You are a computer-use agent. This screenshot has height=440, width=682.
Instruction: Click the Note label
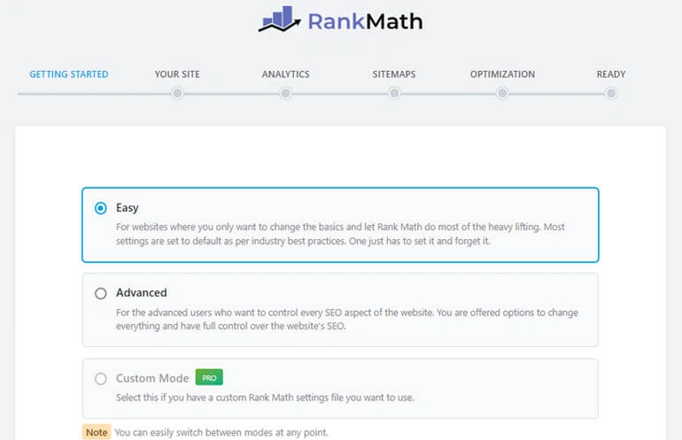point(97,432)
